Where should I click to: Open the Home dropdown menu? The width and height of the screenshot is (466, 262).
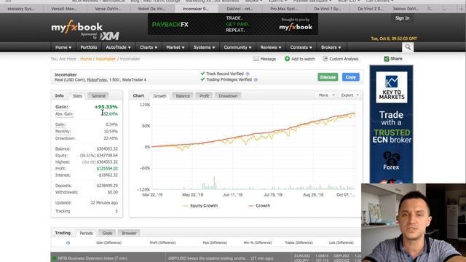coord(63,47)
